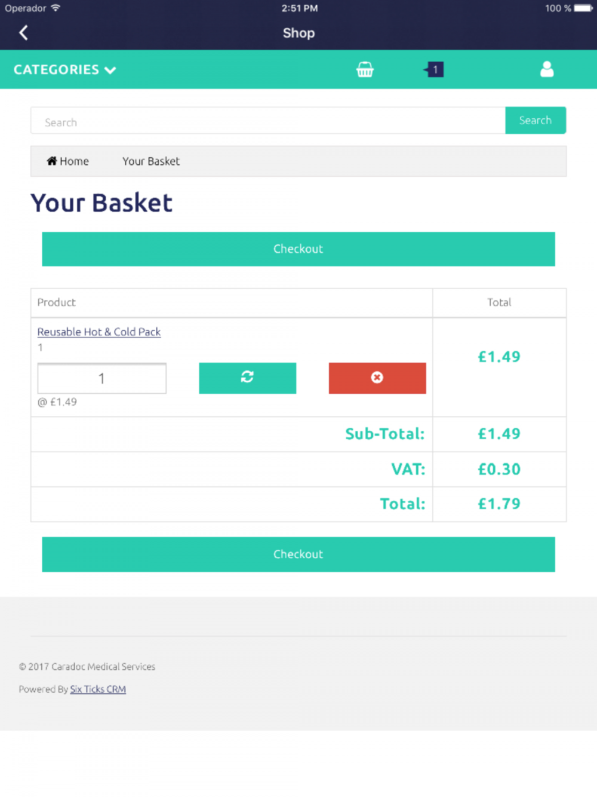Remove item with the red delete button
This screenshot has height=797, width=597.
point(377,378)
